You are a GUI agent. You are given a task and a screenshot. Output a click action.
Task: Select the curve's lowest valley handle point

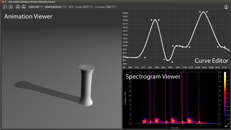tap(172, 62)
